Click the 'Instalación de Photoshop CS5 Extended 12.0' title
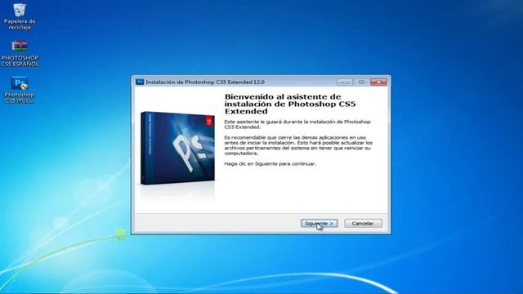This screenshot has height=294, width=523. click(x=205, y=82)
